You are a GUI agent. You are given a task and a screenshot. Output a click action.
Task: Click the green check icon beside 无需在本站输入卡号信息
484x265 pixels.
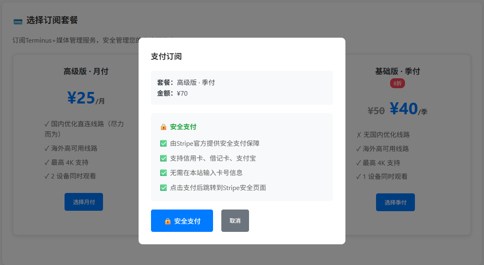(163, 173)
